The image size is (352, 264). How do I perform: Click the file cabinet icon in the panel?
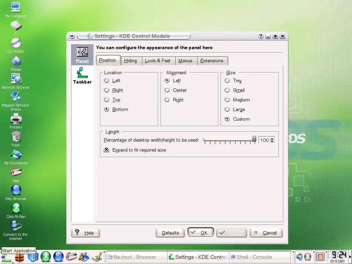[33, 257]
